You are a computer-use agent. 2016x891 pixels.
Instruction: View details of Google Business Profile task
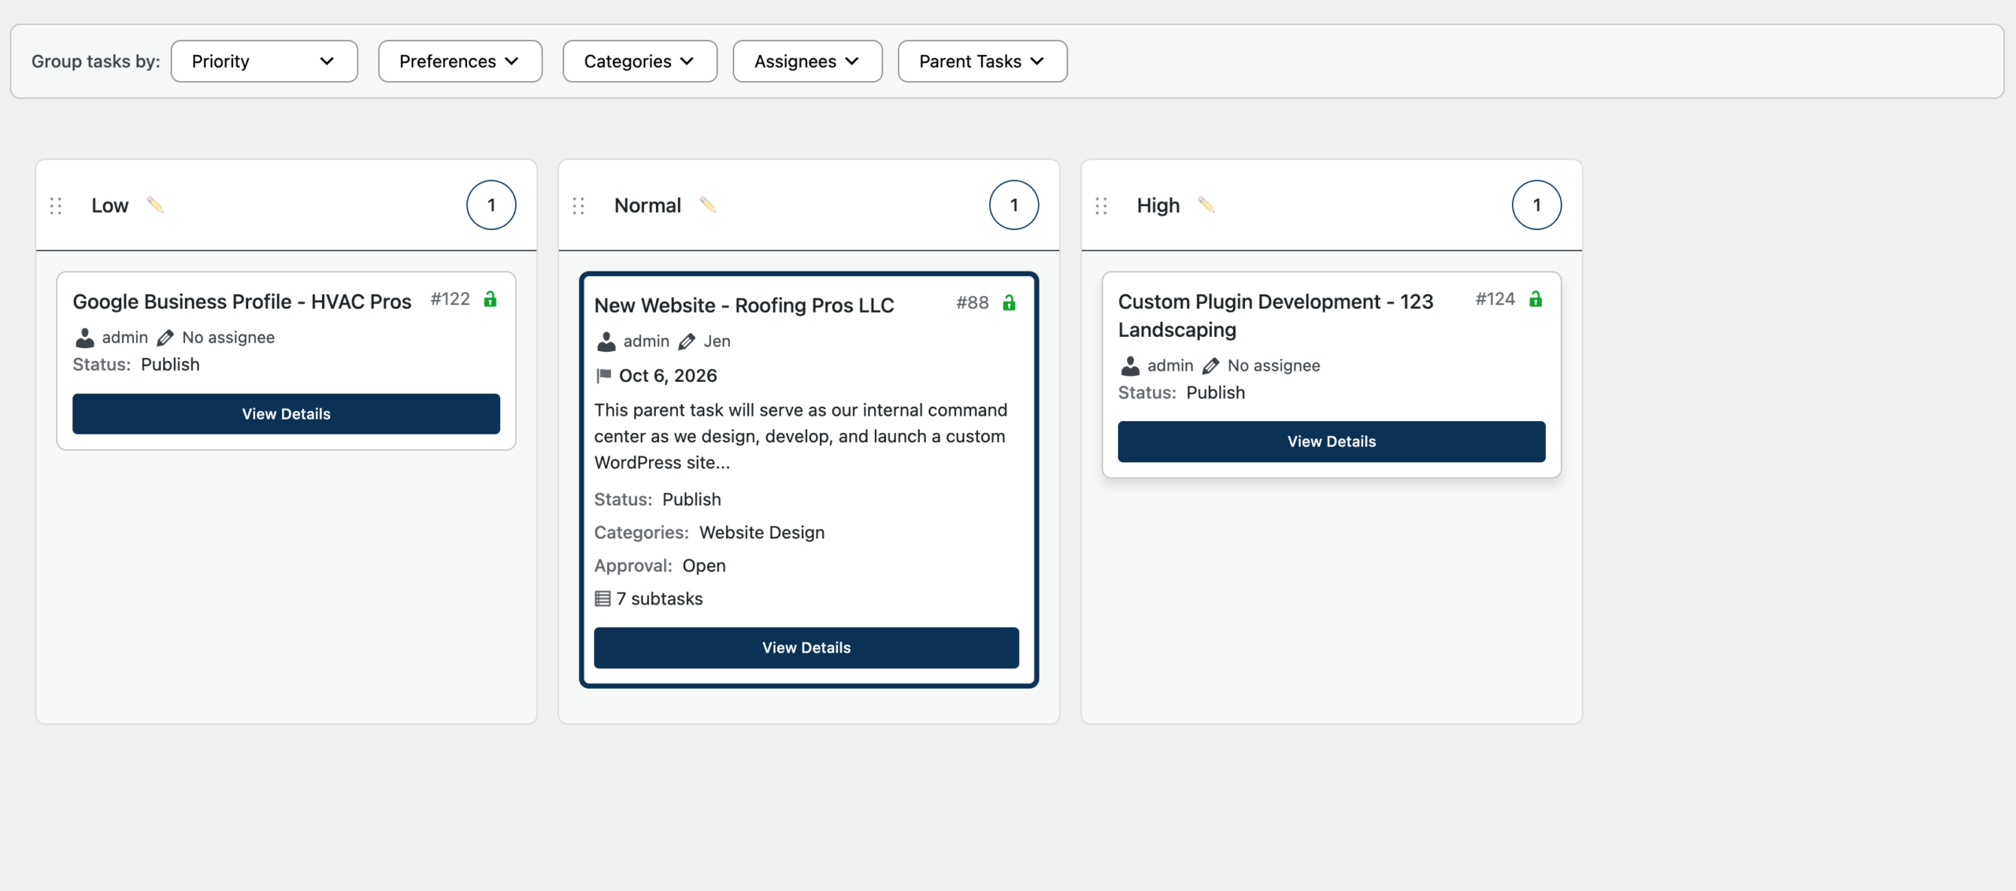tap(286, 414)
